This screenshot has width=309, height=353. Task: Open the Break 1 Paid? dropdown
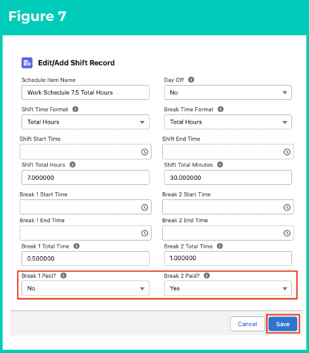tap(86, 288)
